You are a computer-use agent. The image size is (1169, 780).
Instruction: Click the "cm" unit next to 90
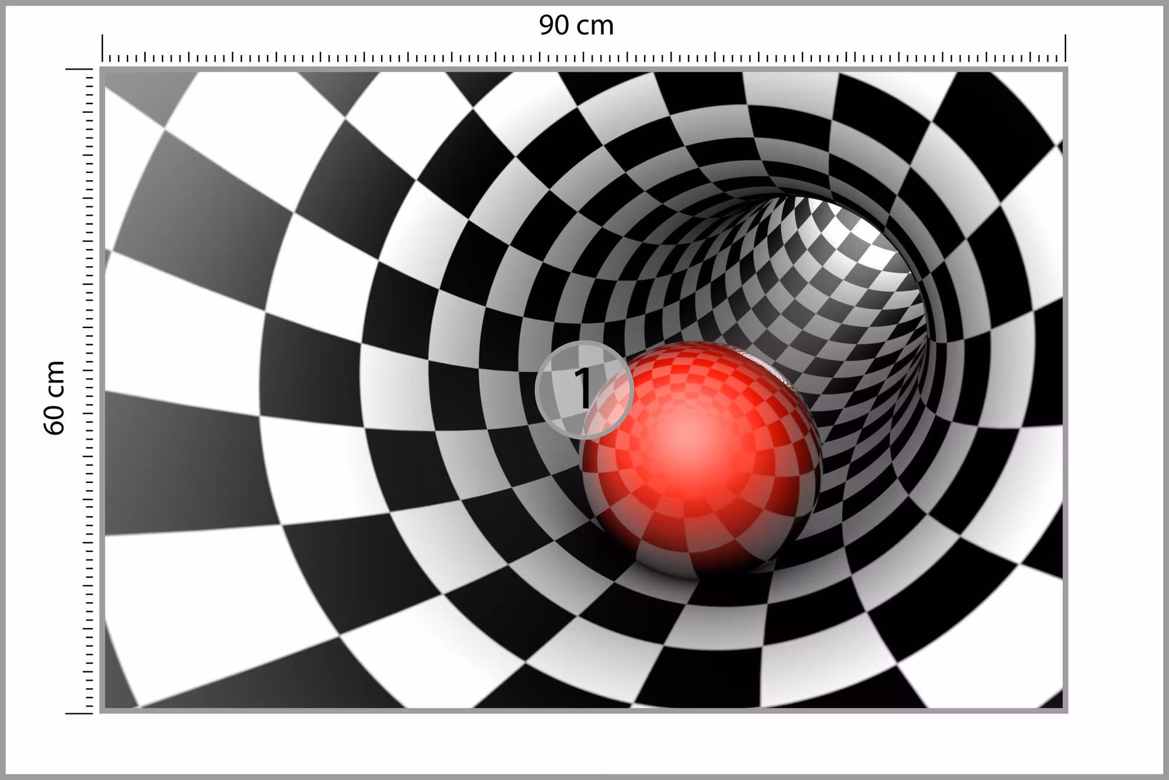click(594, 27)
